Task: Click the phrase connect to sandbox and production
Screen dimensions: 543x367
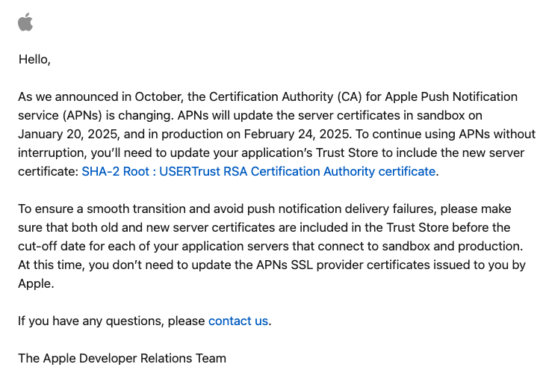Action: 420,247
